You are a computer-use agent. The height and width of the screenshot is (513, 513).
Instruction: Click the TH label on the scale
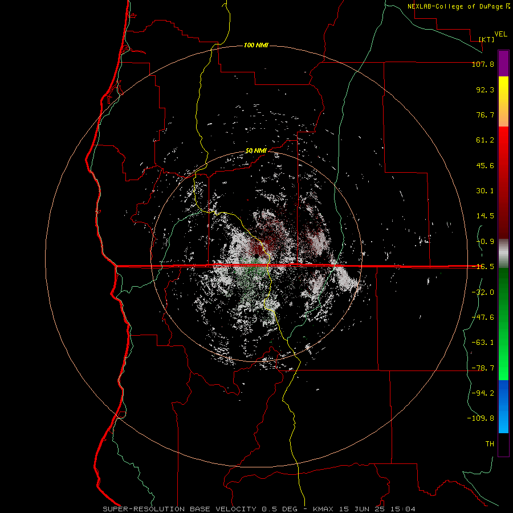pos(490,444)
